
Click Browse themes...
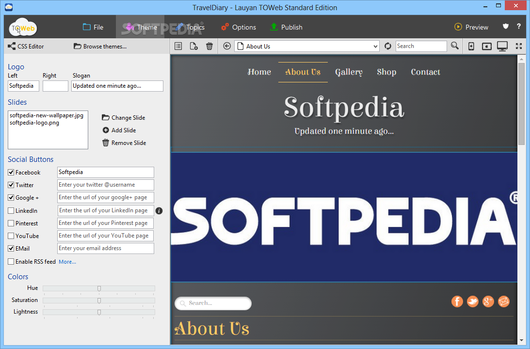click(100, 46)
